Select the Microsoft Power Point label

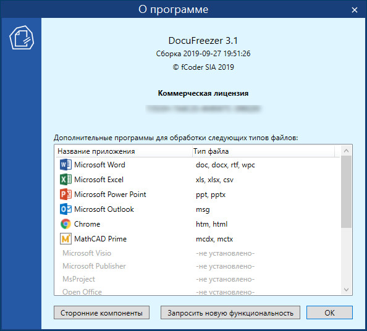(x=110, y=194)
